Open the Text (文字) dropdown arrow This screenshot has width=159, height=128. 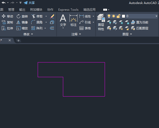click(63, 28)
